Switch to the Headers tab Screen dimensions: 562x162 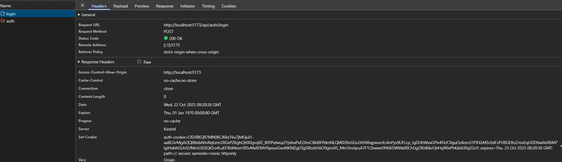click(99, 6)
